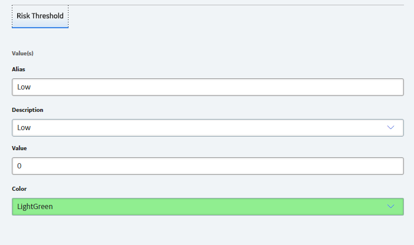Click the Color field label
The width and height of the screenshot is (414, 245).
tap(19, 188)
